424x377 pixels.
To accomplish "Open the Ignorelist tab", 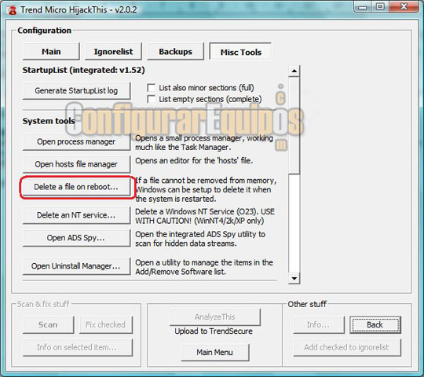I will [113, 51].
